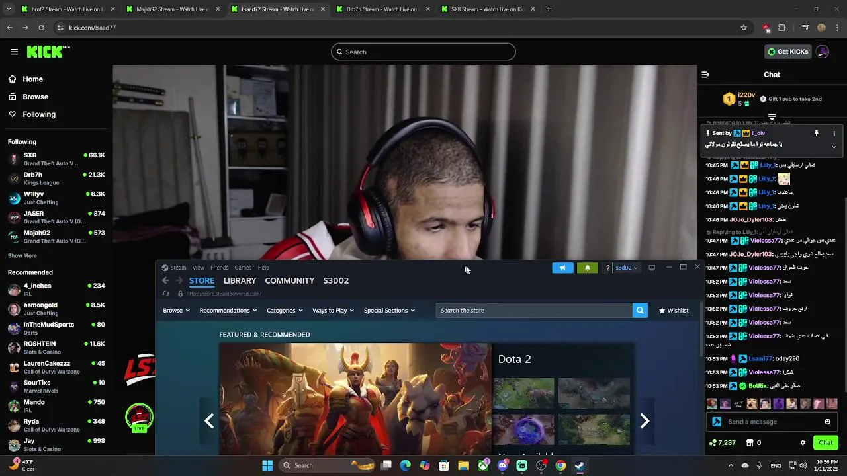Image resolution: width=847 pixels, height=476 pixels.
Task: Open W1llyv channel in Following list
Action: 56,198
